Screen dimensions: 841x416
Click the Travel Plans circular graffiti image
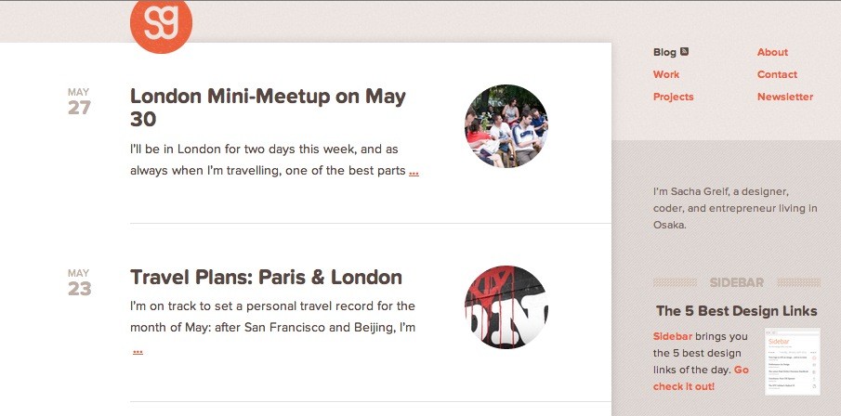coord(506,307)
